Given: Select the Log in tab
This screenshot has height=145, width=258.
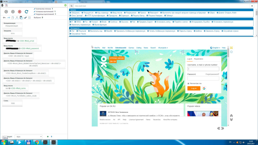Looking at the screenshot, I should [190, 59].
